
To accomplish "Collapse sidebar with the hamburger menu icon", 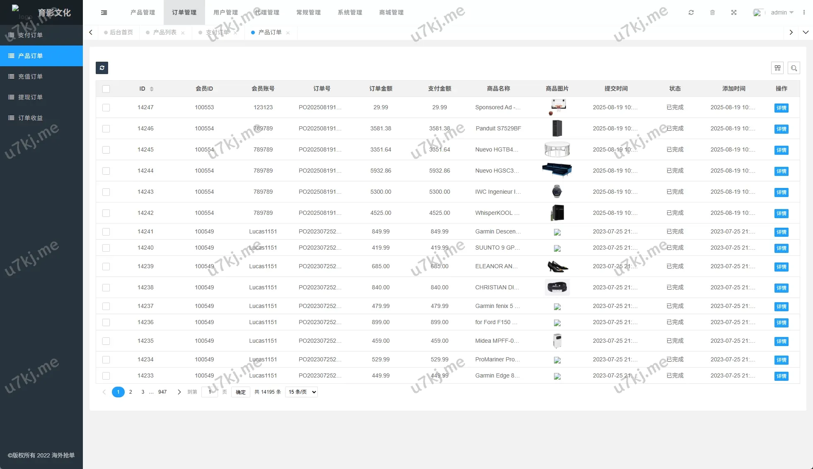I will tap(104, 12).
